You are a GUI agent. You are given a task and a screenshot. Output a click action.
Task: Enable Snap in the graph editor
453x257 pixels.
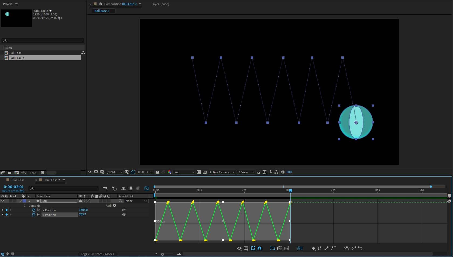point(259,248)
